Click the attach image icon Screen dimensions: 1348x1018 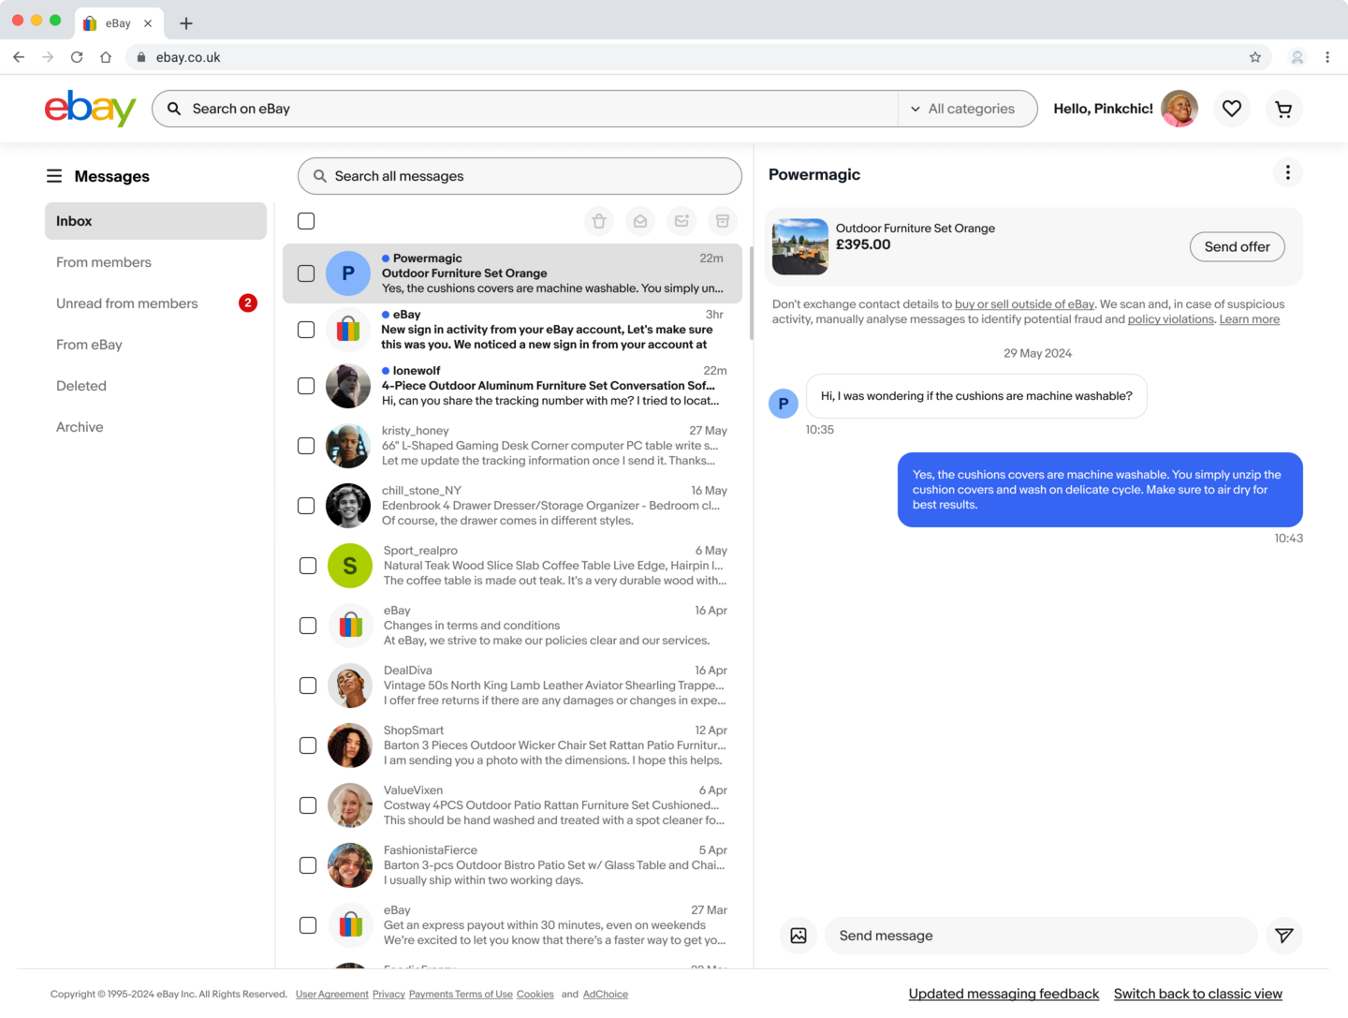(799, 936)
